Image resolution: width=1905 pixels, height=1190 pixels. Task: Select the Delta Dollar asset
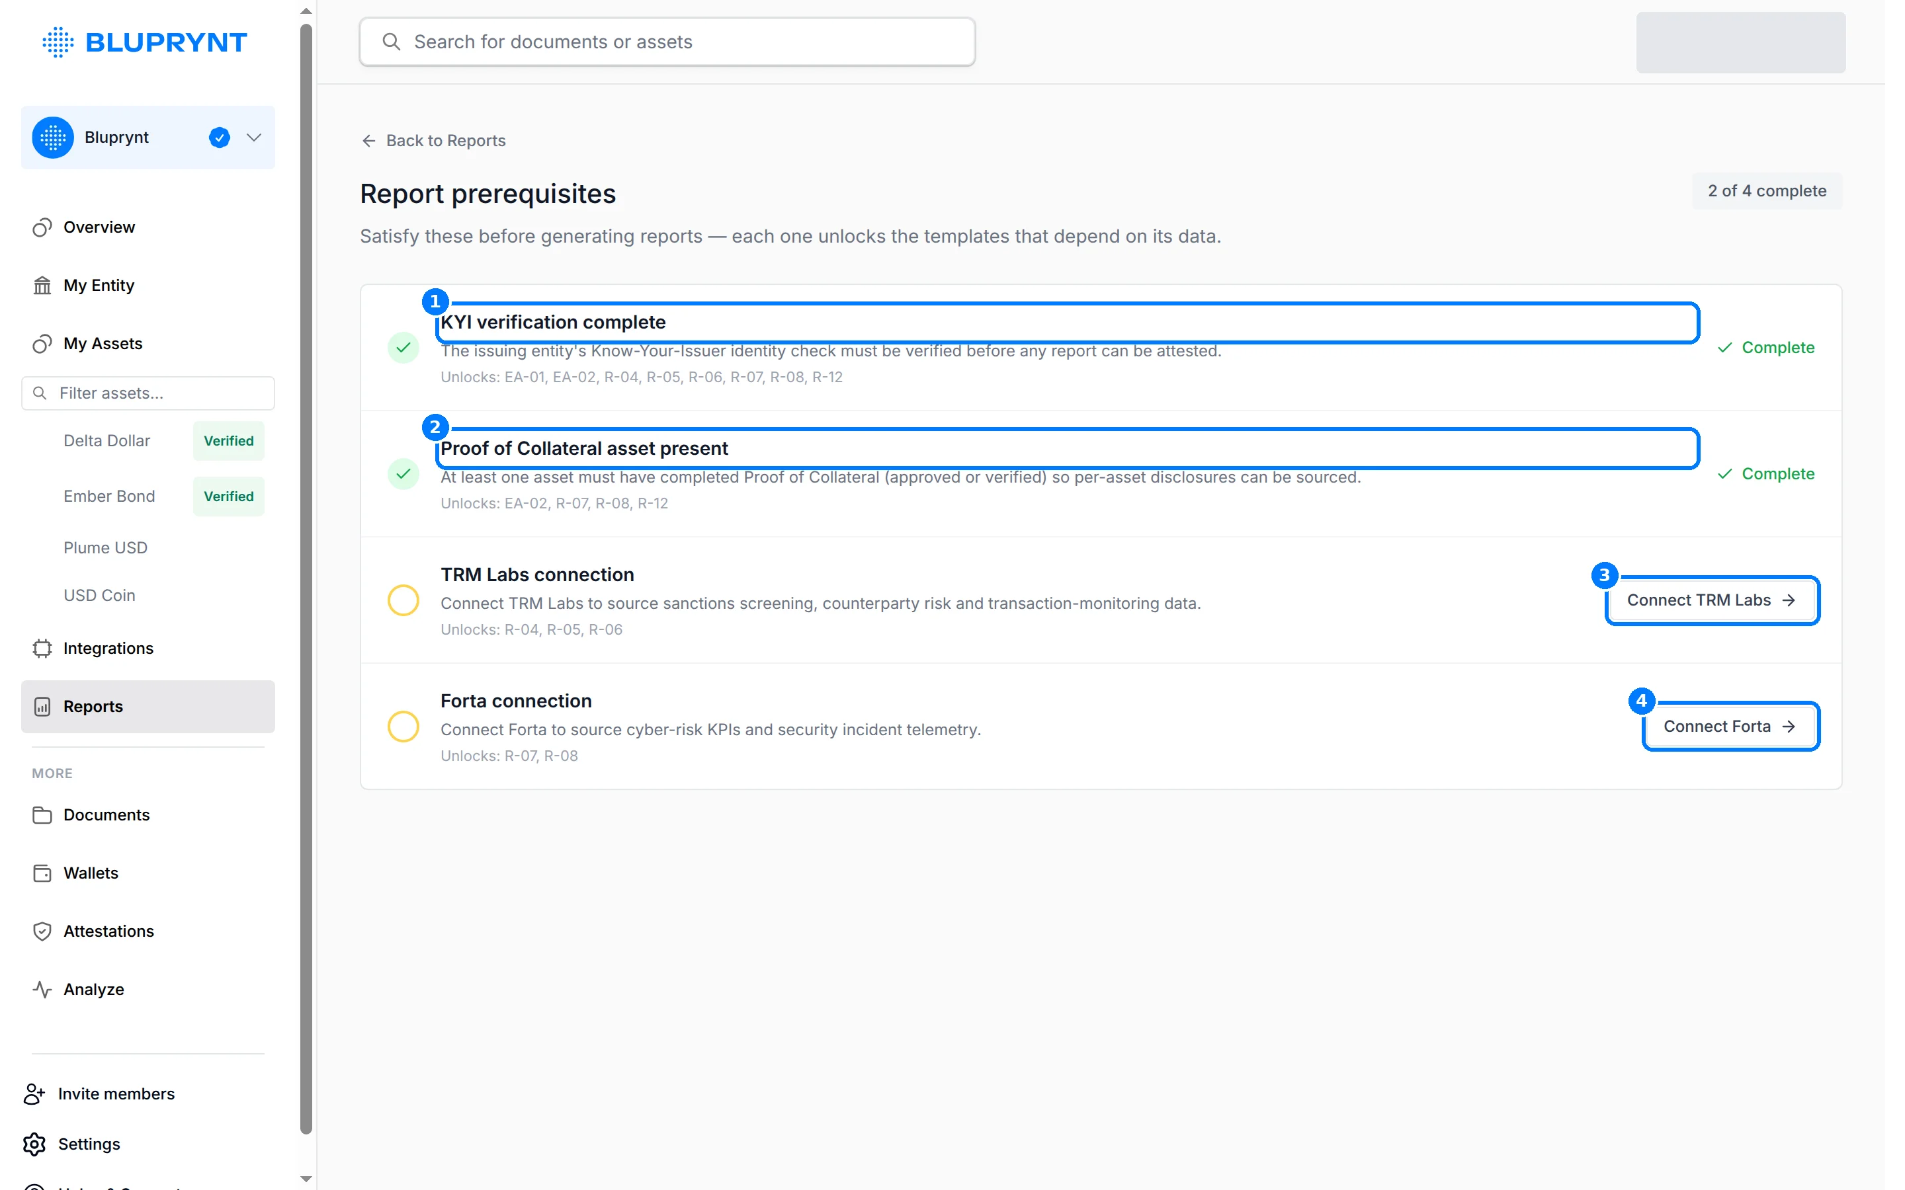[107, 442]
